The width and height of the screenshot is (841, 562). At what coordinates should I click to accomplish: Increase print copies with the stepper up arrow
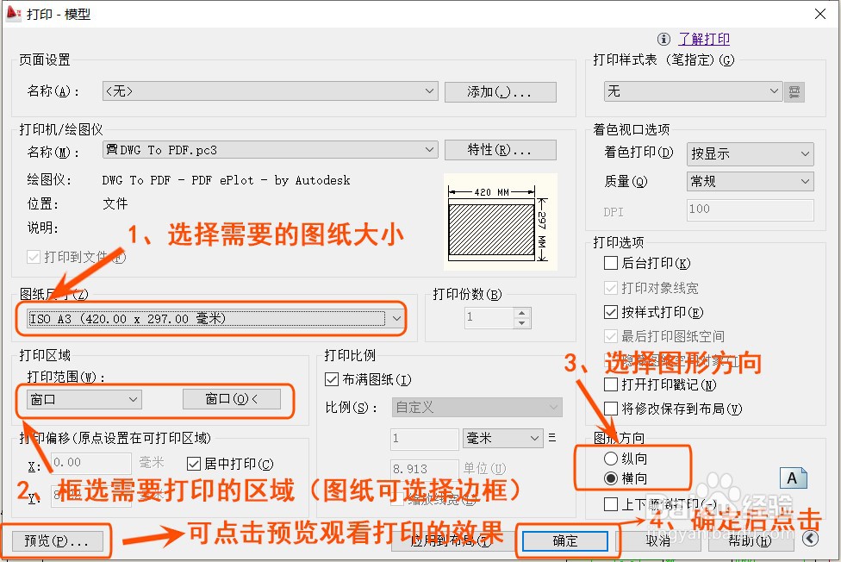(520, 312)
